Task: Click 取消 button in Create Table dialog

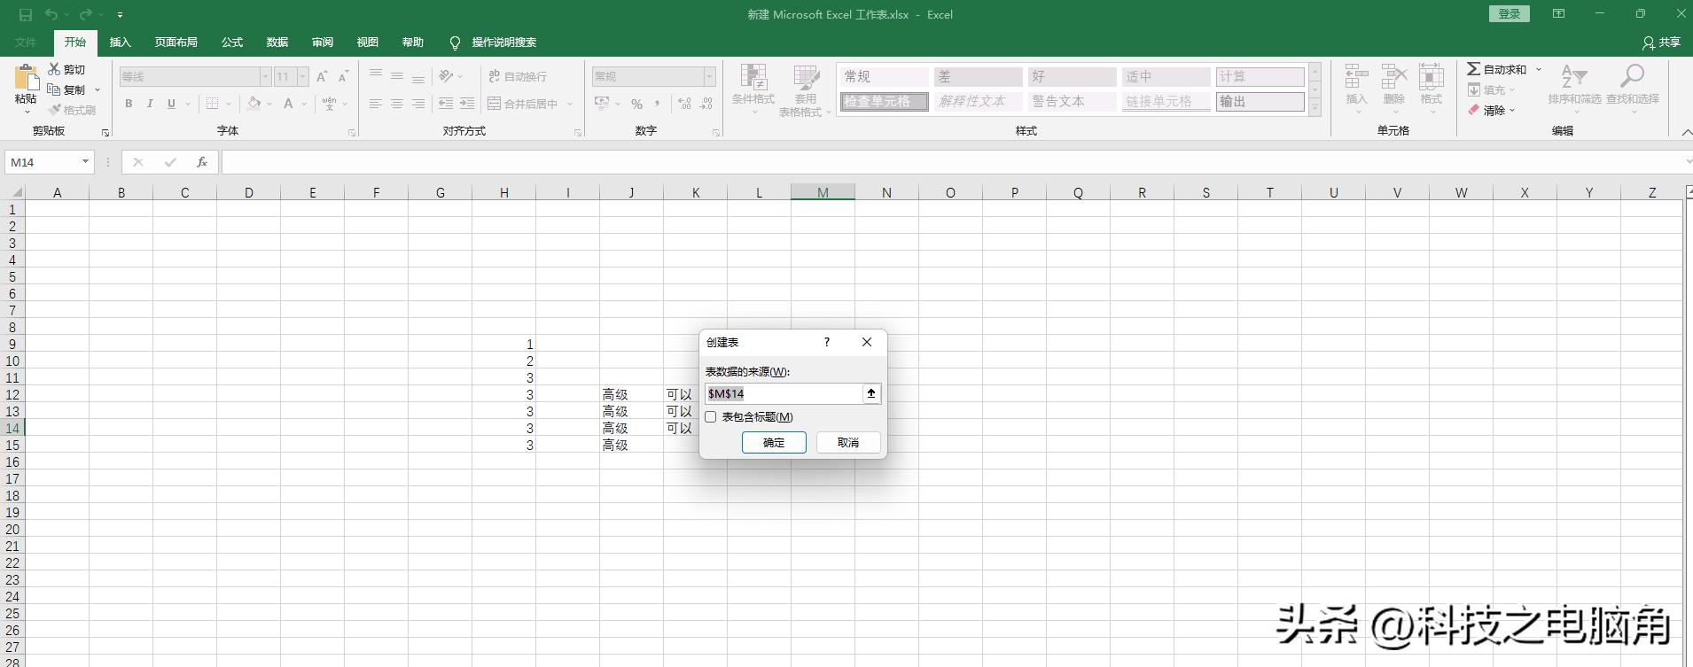Action: click(848, 442)
